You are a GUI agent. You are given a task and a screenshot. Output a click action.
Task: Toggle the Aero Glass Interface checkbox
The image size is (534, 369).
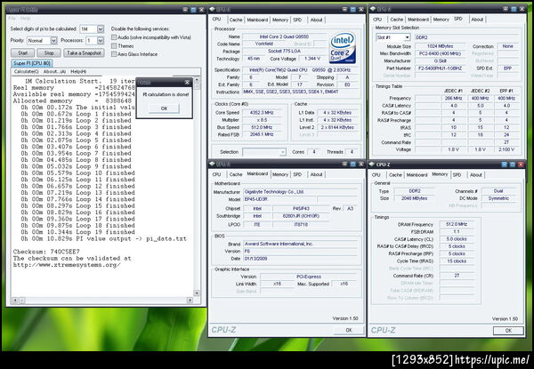114,53
